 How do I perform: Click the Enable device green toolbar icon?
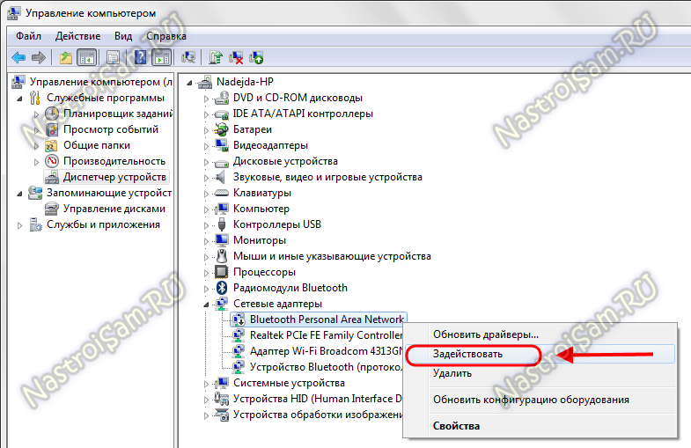click(256, 57)
